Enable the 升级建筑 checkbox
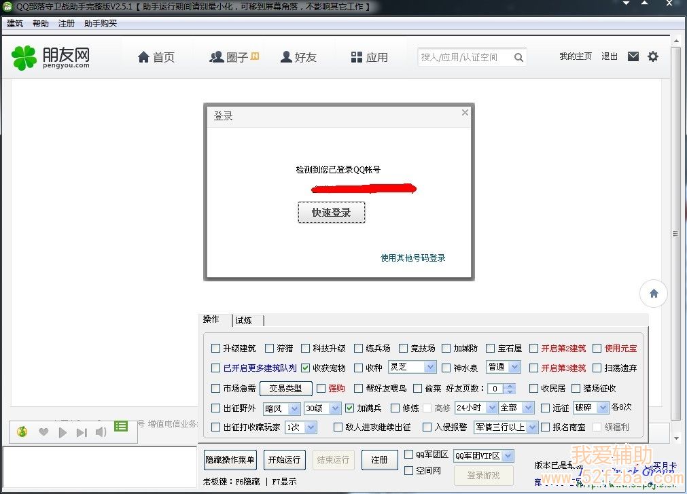This screenshot has width=687, height=494. click(x=216, y=349)
